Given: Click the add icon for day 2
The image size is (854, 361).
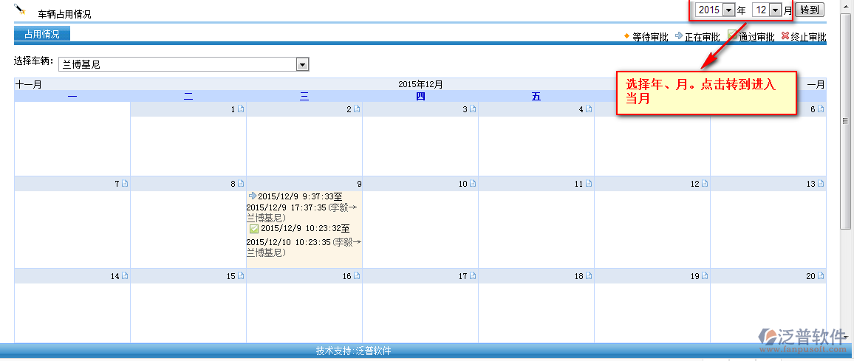Looking at the screenshot, I should click(x=357, y=109).
